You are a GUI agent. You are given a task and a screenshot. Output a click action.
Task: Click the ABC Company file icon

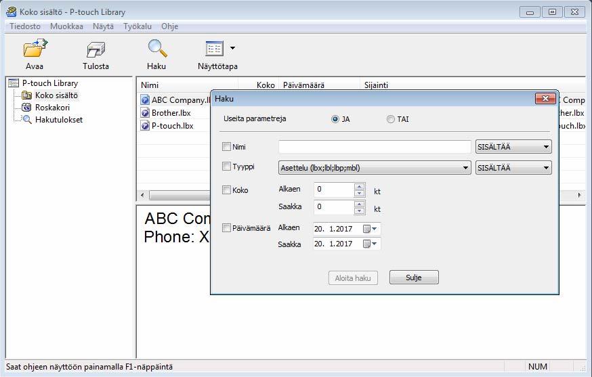click(145, 100)
